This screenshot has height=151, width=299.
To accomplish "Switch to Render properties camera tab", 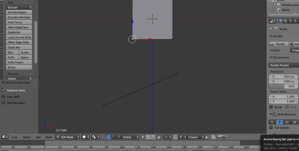I will pyautogui.click(x=280, y=21).
